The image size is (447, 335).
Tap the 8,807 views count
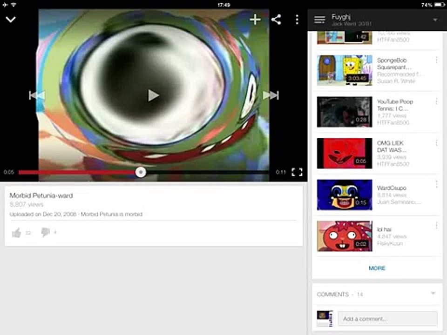pos(26,204)
